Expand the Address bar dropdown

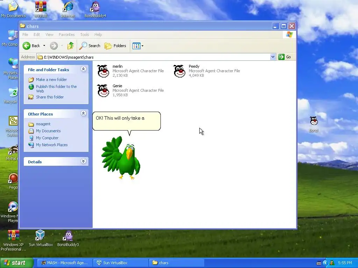(273, 57)
